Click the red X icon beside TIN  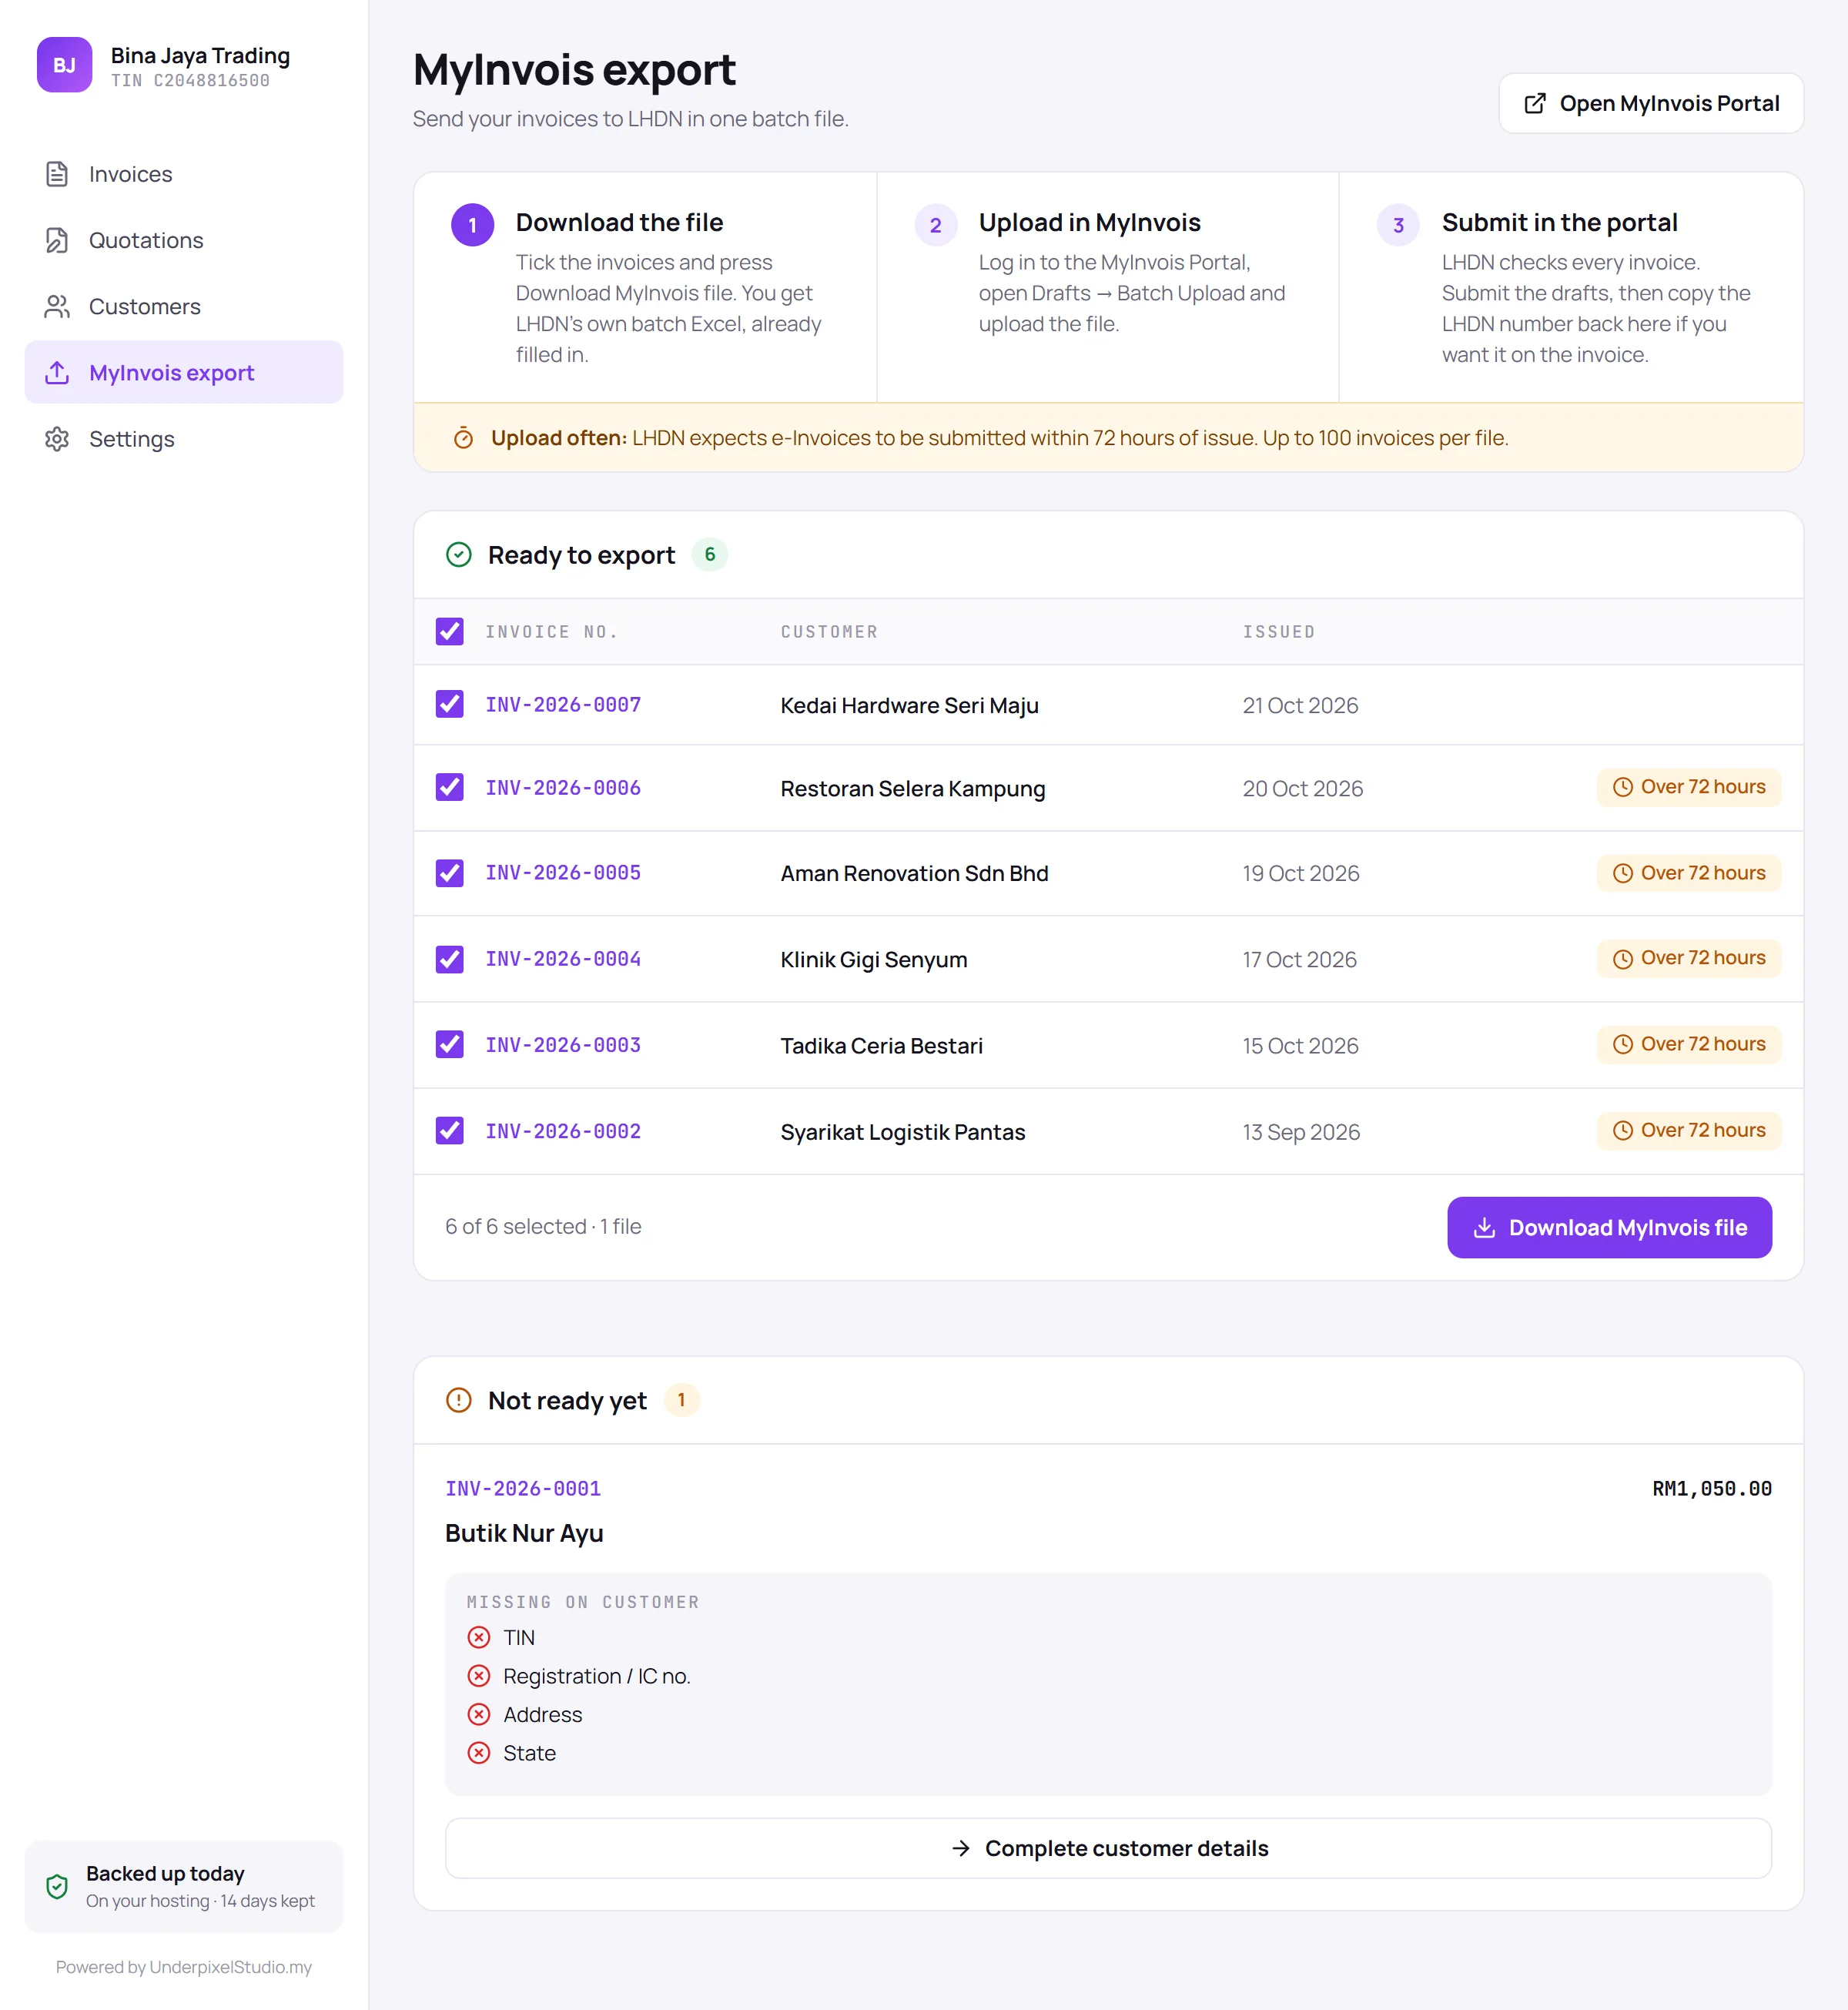pos(479,1637)
